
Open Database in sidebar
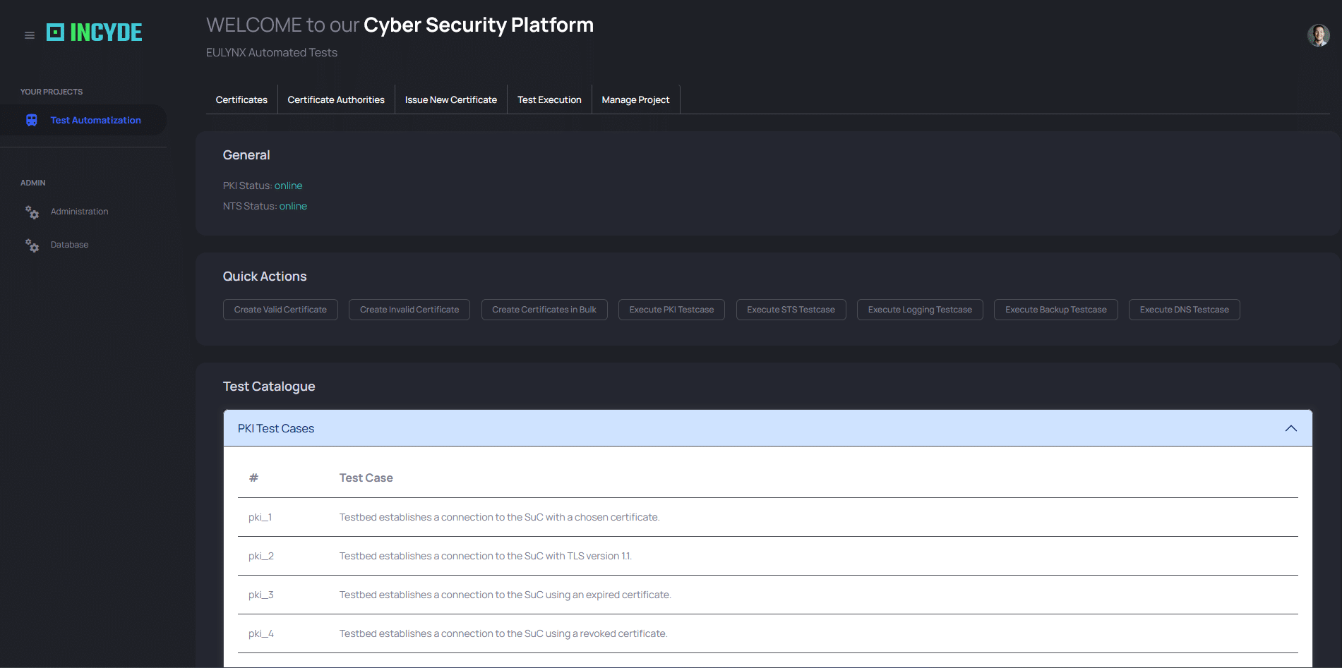[69, 245]
